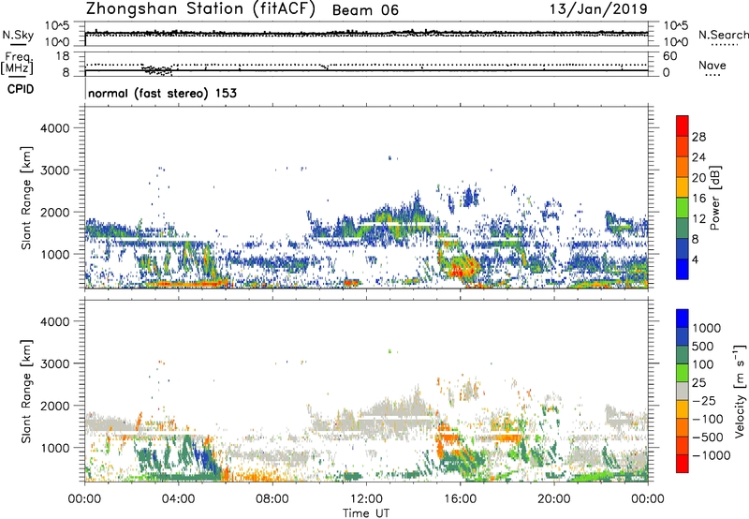Image resolution: width=749 pixels, height=519 pixels.
Task: Click the "16:00" time axis tick
Action: pos(460,498)
